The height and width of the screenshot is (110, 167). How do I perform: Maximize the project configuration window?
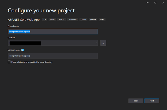click(x=155, y=2)
